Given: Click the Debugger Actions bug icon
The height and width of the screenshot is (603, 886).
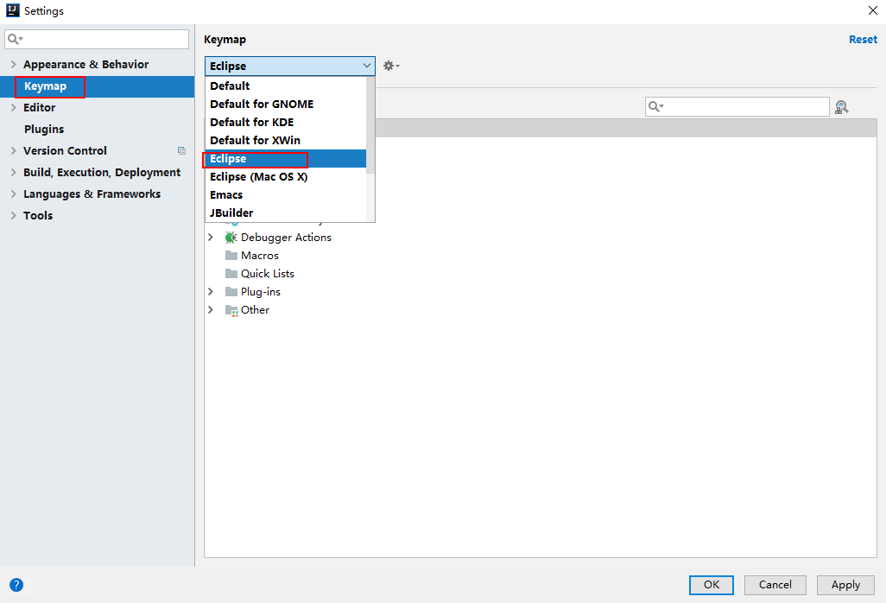Looking at the screenshot, I should (231, 238).
